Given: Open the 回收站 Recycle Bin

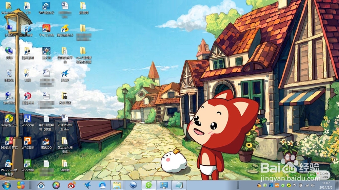Looking at the screenshot, I should pyautogui.click(x=9, y=75).
